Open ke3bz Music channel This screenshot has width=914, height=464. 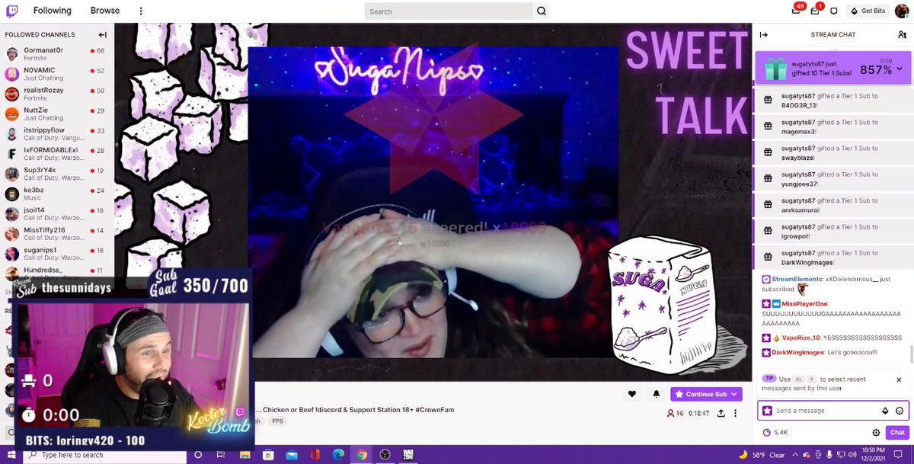pos(57,194)
